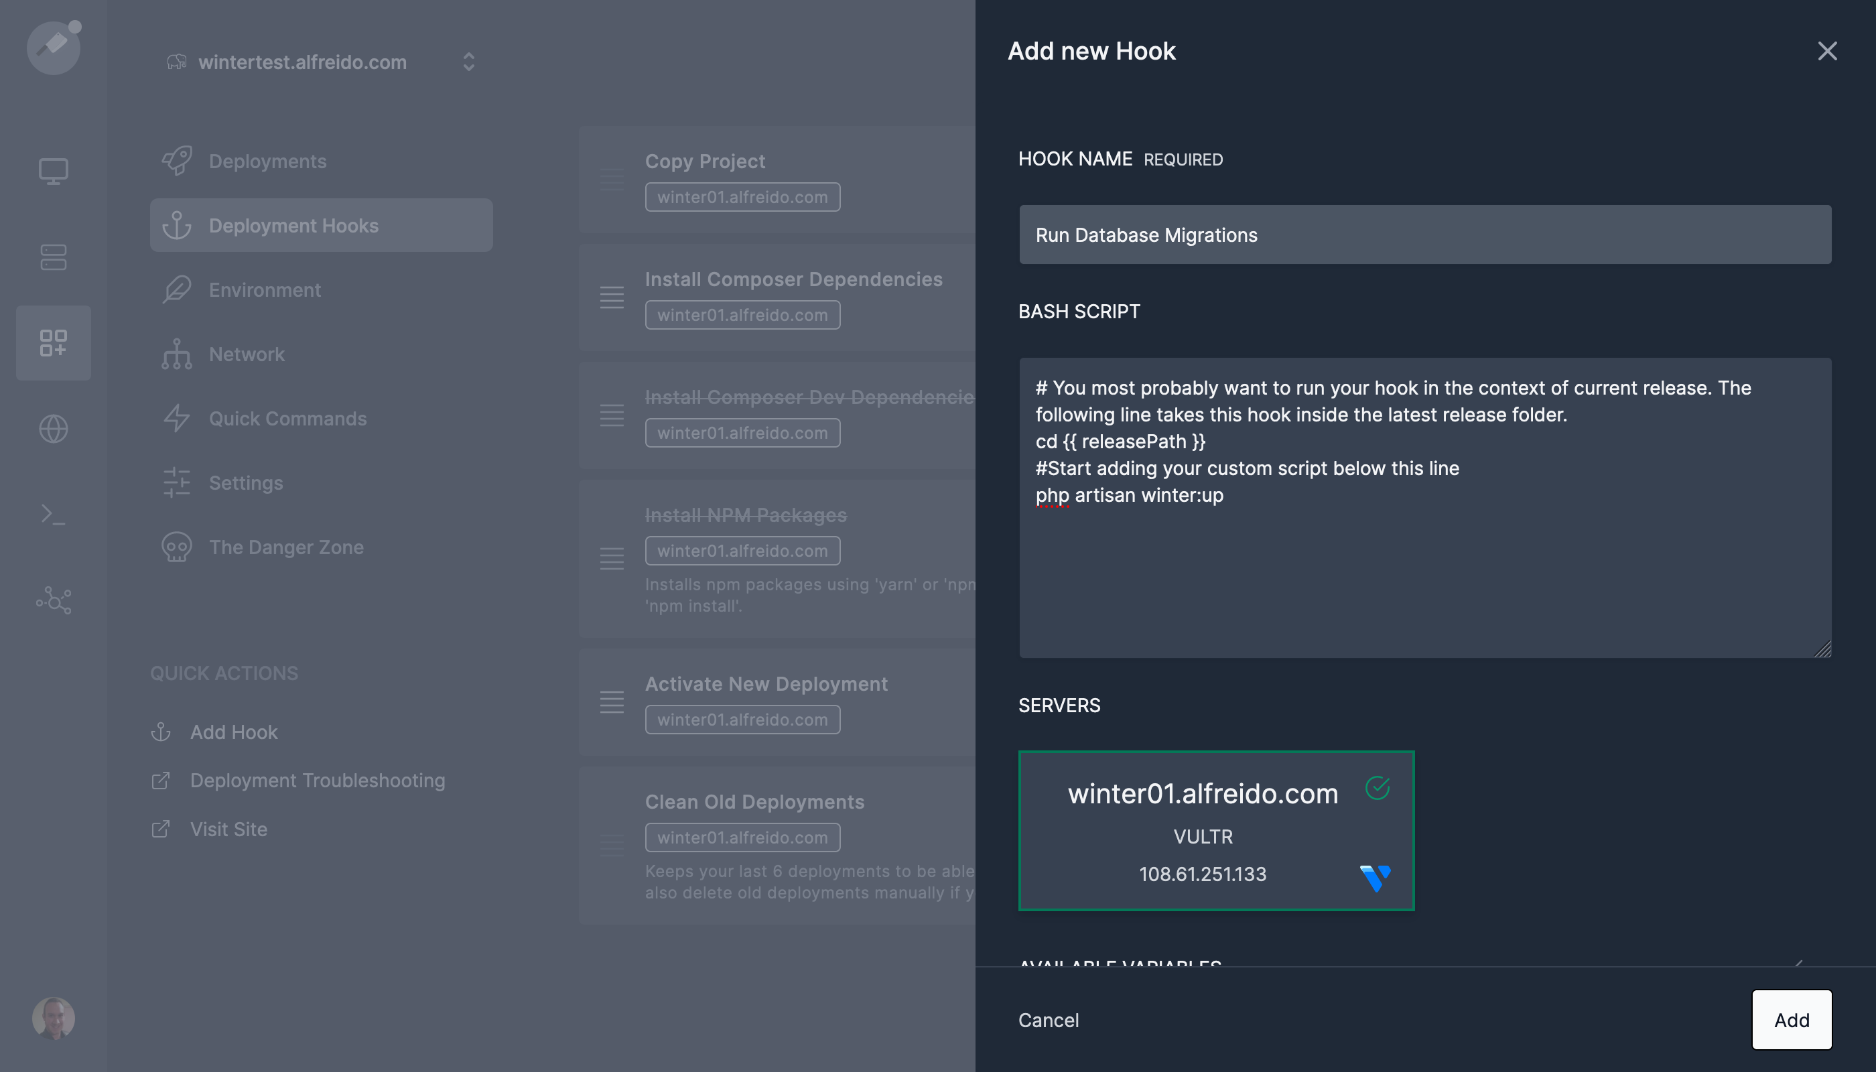The height and width of the screenshot is (1072, 1876).
Task: Click the Cleavr logo at the top left
Action: point(53,47)
